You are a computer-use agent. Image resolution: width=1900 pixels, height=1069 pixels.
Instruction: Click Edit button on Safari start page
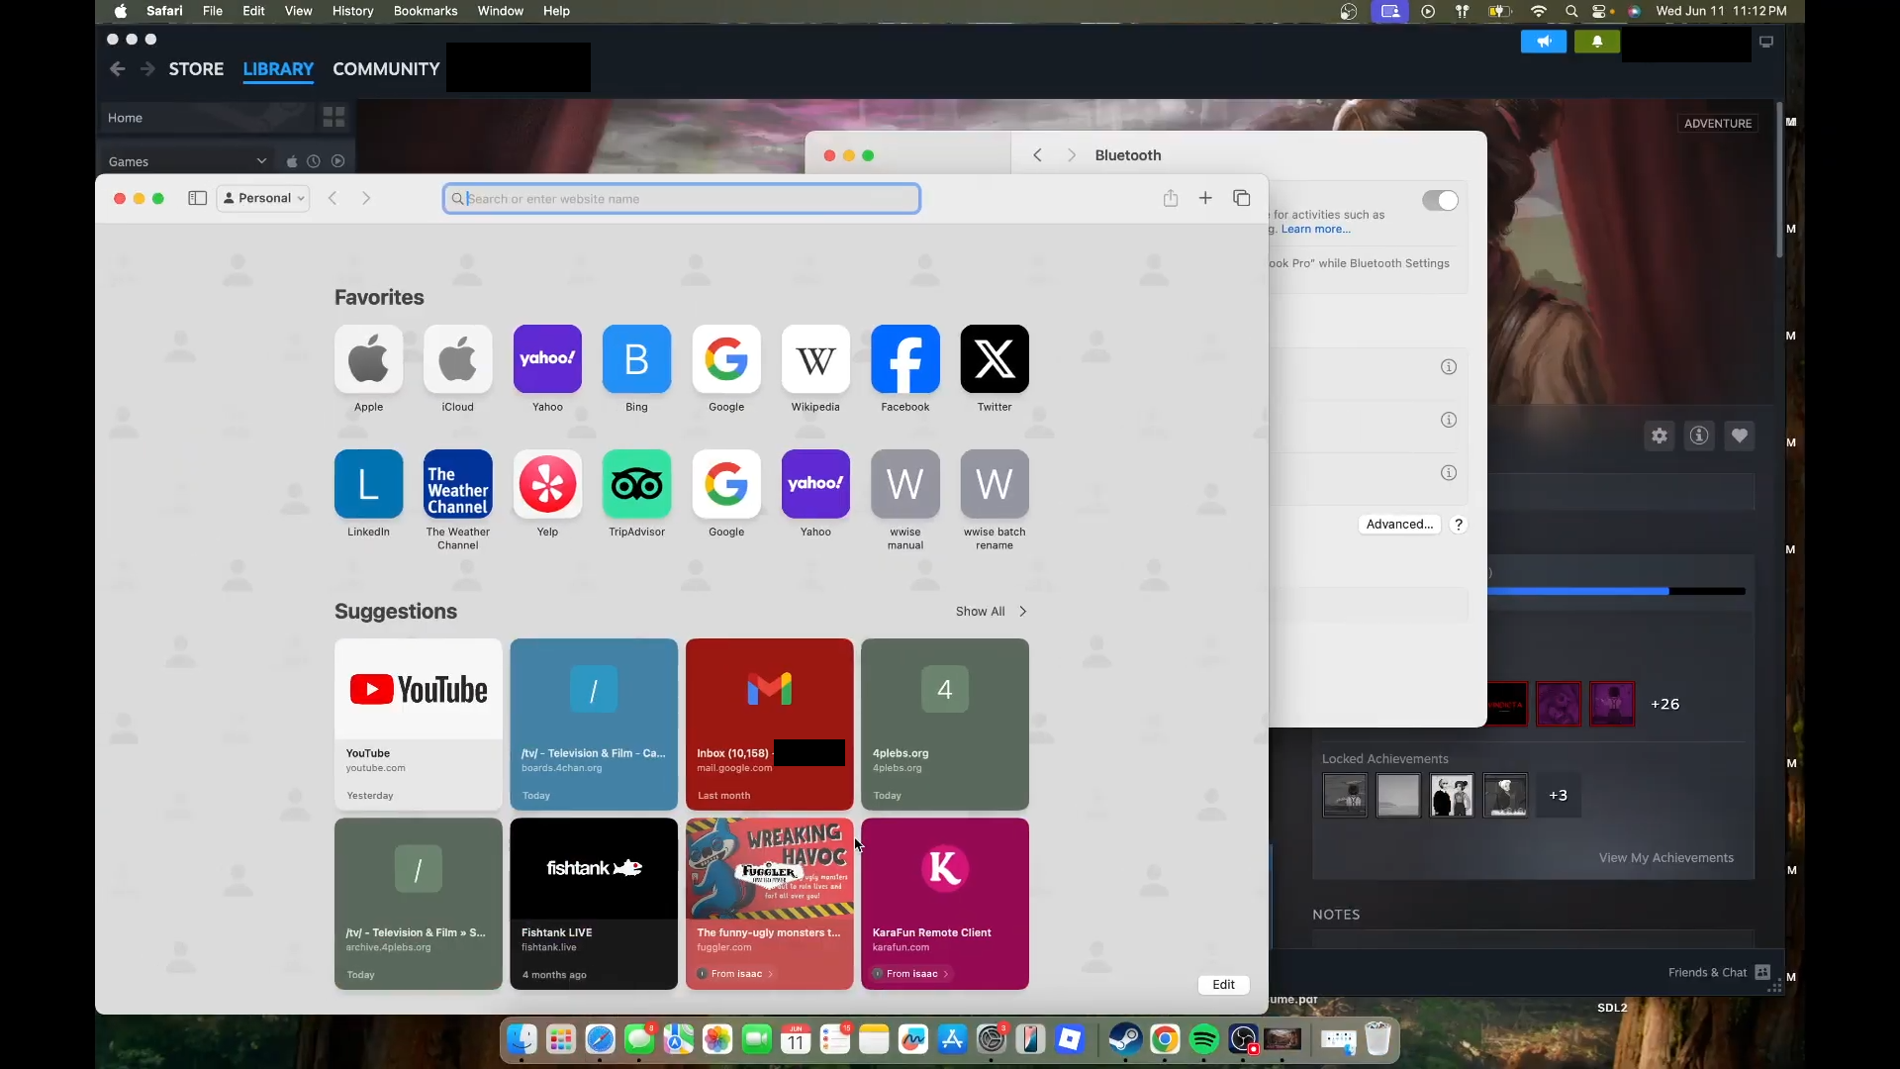pyautogui.click(x=1224, y=985)
